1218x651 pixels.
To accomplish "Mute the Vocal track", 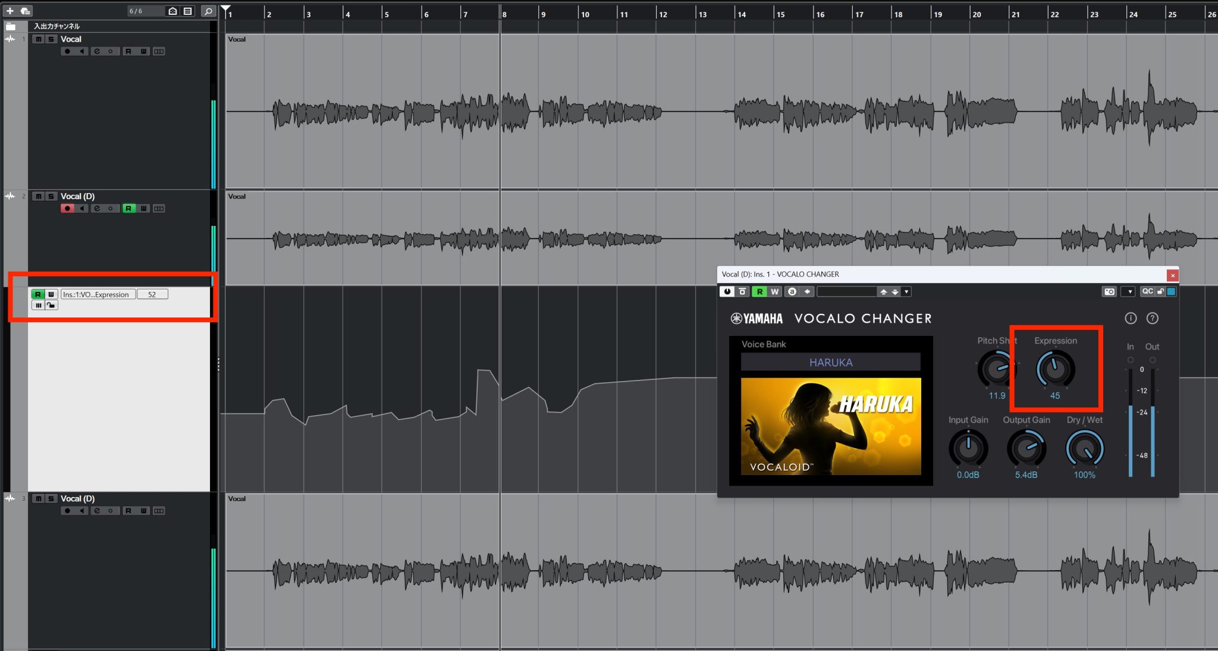I will (x=37, y=39).
